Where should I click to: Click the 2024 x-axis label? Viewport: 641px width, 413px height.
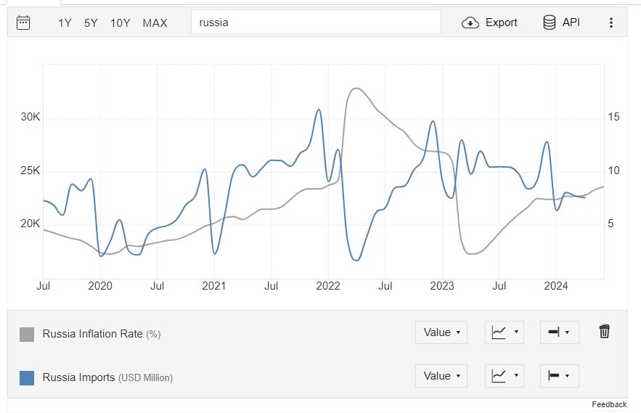pyautogui.click(x=556, y=286)
